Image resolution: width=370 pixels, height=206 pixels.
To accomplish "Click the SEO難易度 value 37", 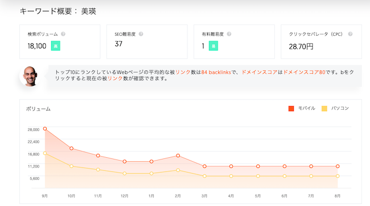I will pyautogui.click(x=118, y=44).
